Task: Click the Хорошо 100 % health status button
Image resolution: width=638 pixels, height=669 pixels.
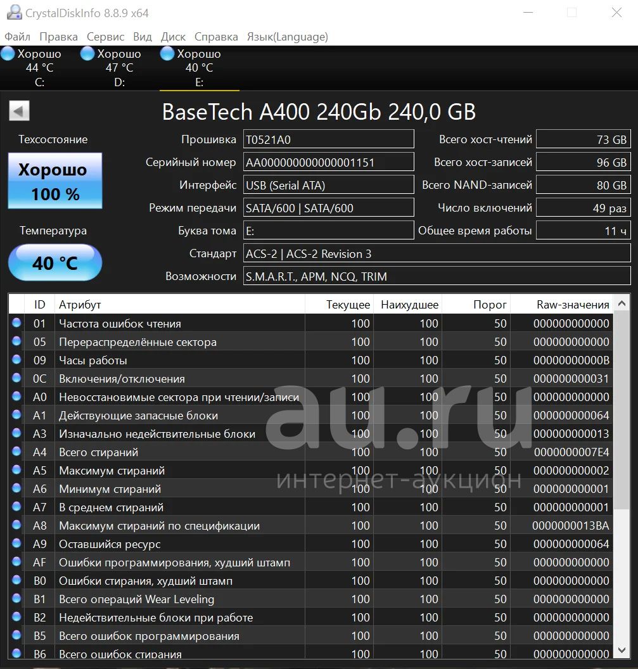Action: 55,181
